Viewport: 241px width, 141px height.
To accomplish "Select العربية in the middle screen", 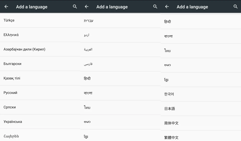I will tap(120, 50).
